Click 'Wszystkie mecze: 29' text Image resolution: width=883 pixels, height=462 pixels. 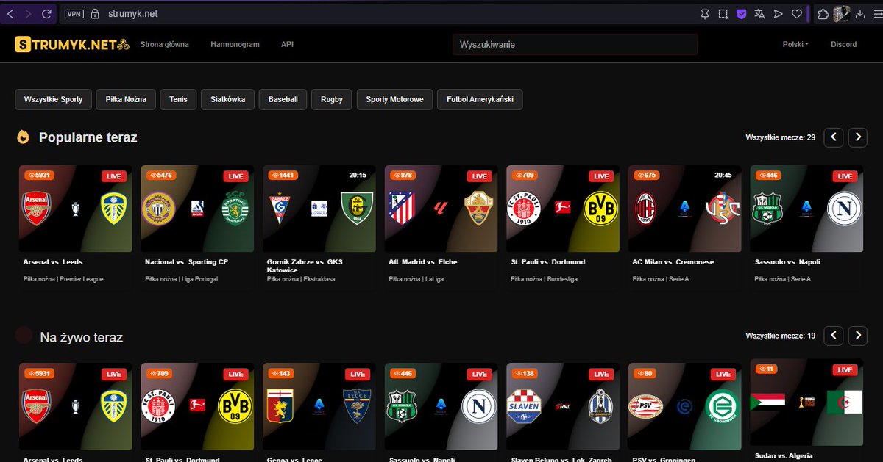(780, 137)
